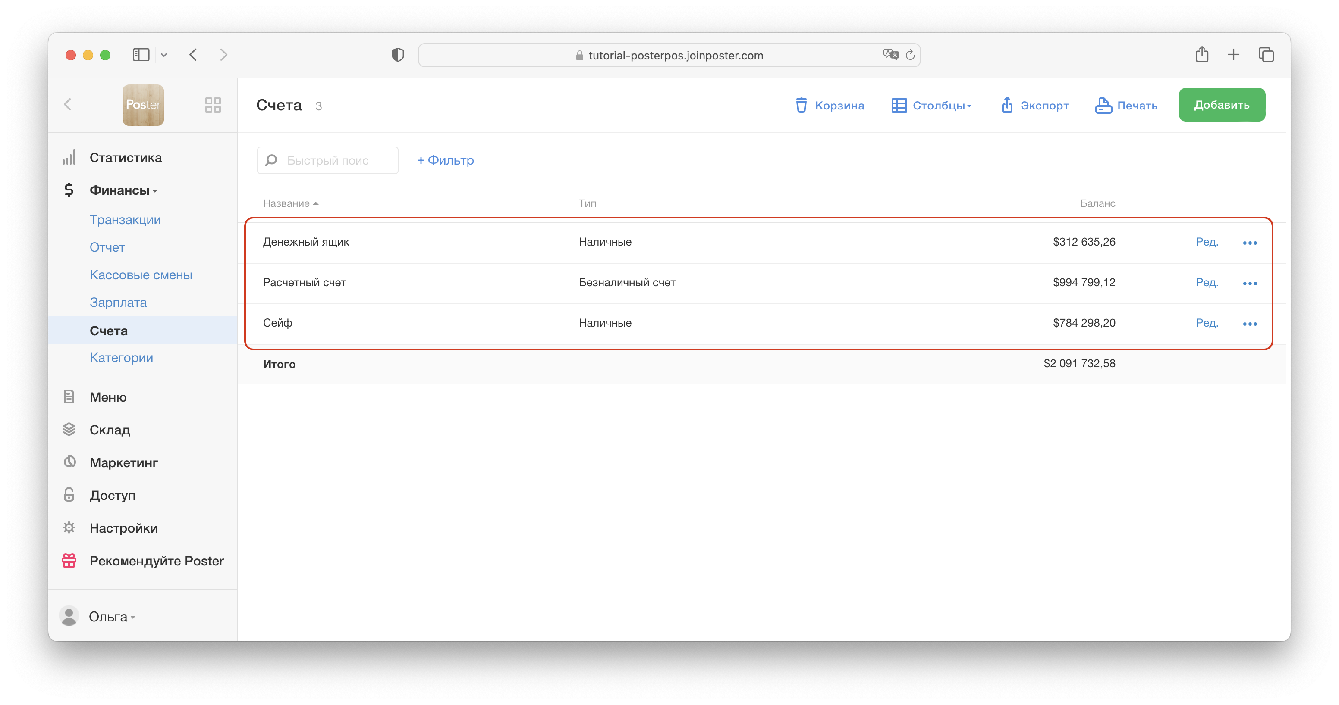Click the Склад layers icon

point(69,430)
